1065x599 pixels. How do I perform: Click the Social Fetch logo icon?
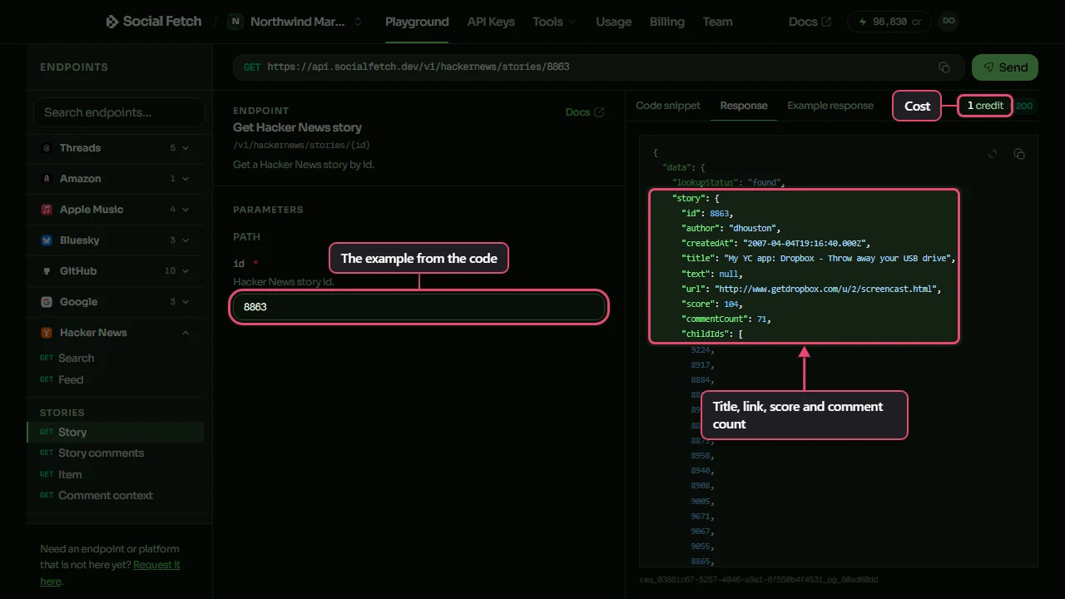click(x=112, y=22)
